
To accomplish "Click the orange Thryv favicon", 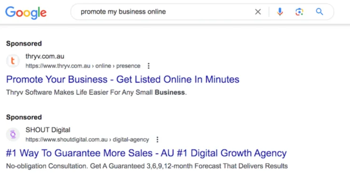I will click(x=13, y=61).
